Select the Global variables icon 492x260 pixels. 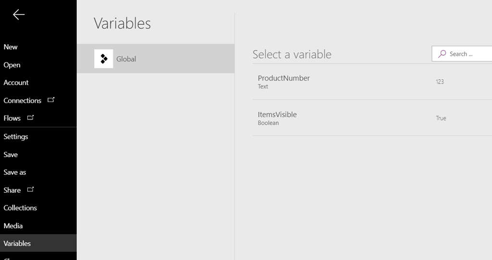click(x=104, y=59)
